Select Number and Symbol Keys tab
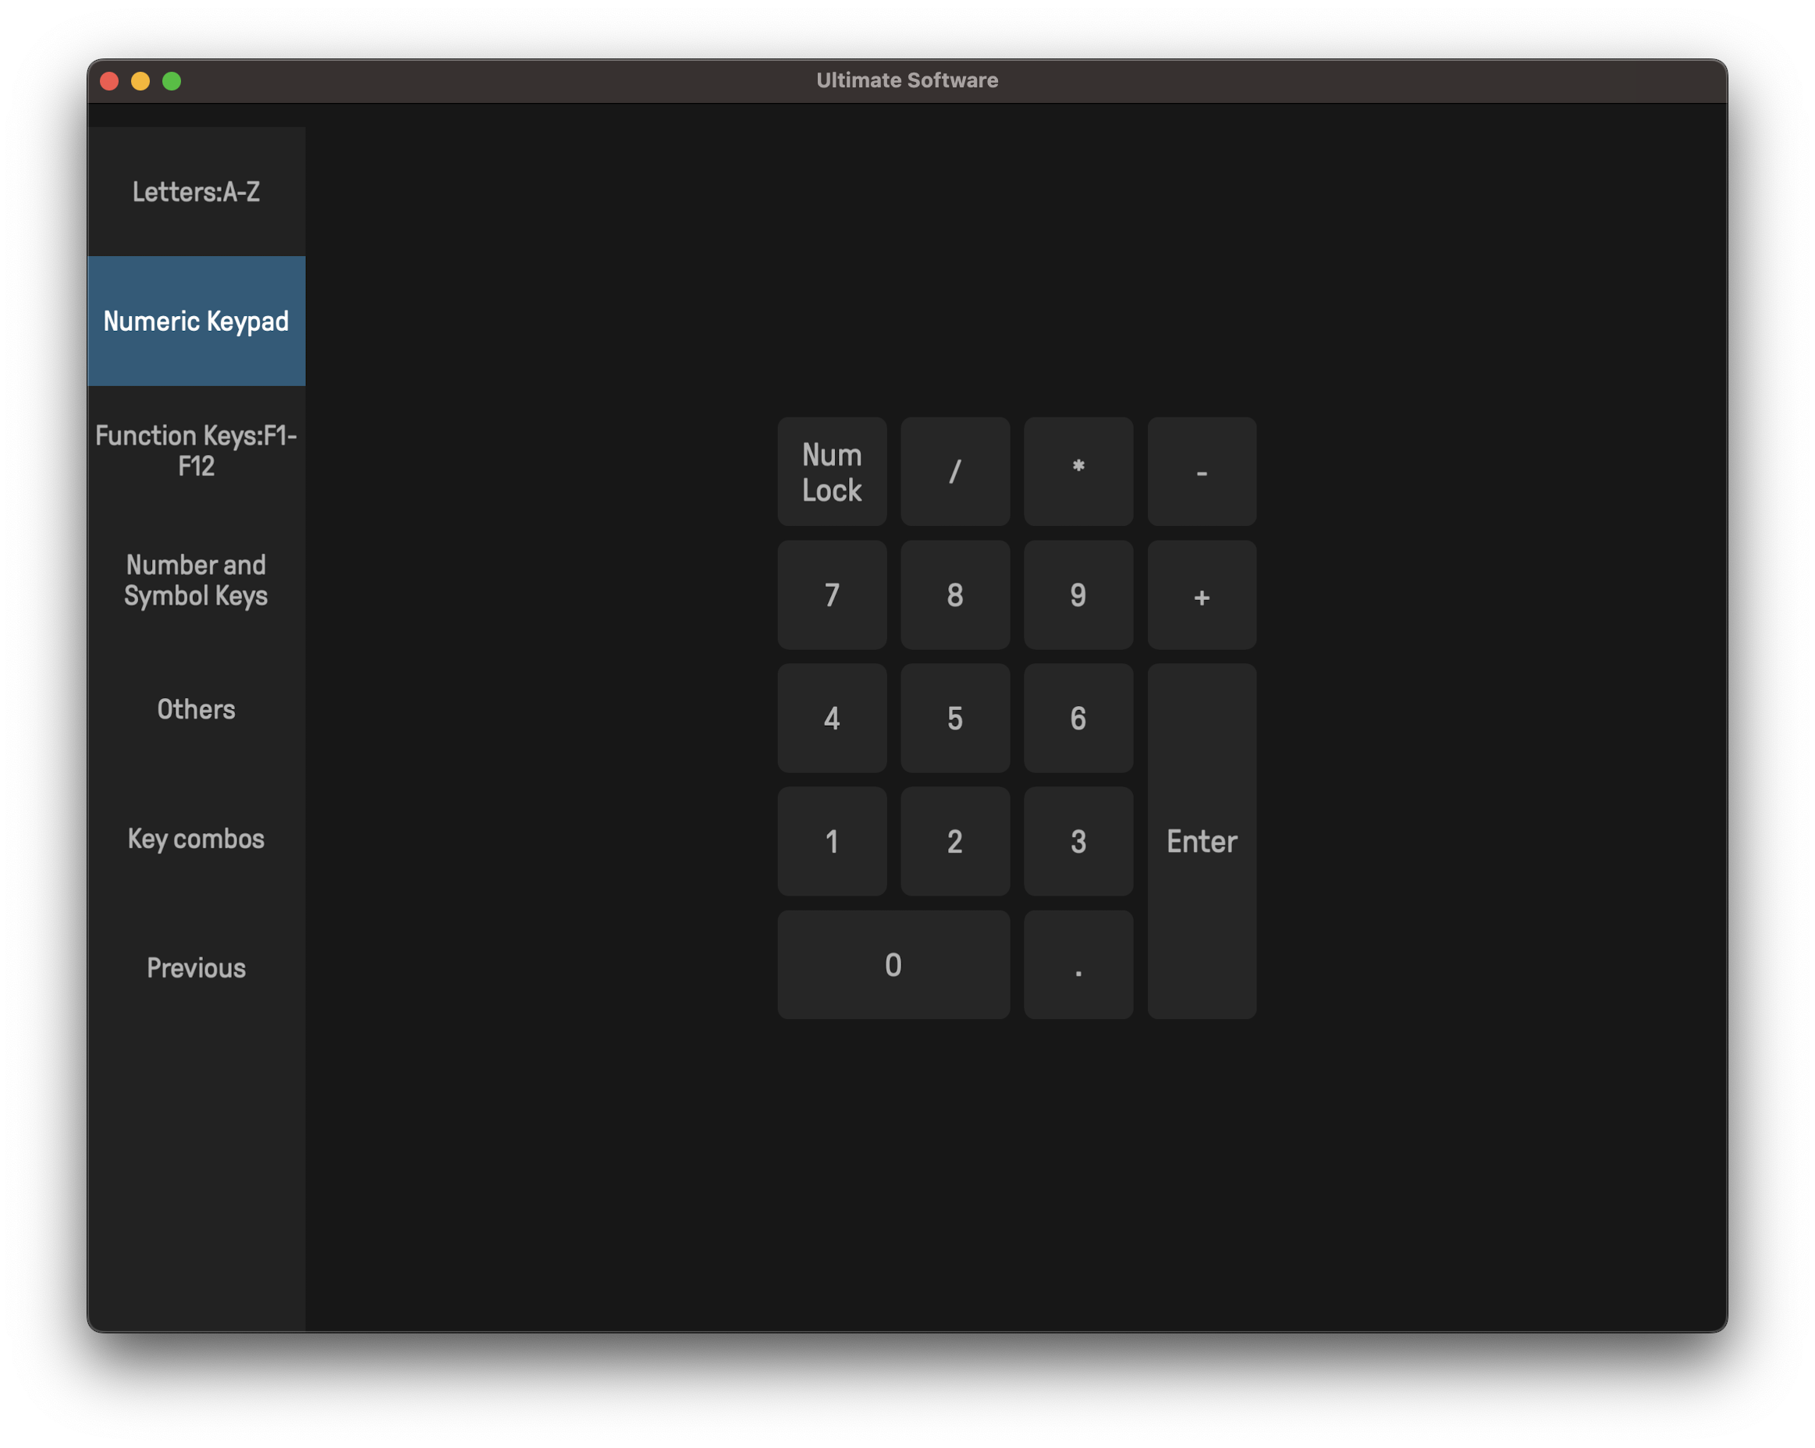 pyautogui.click(x=196, y=580)
